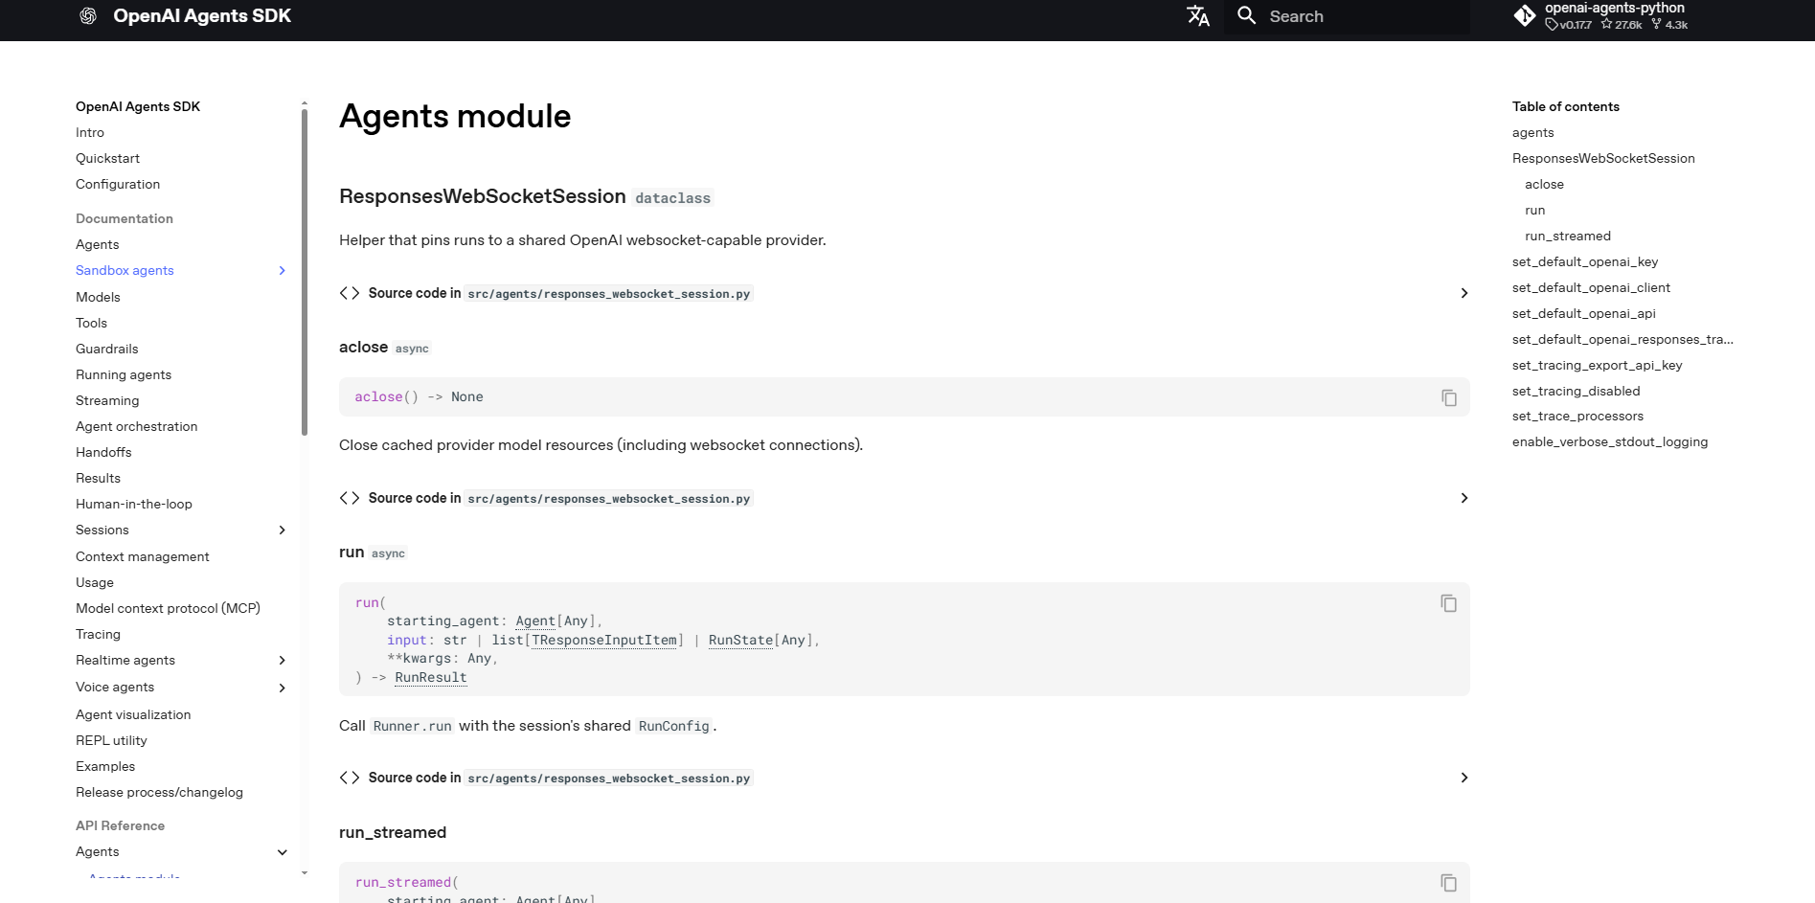Open the Intro page
Image resolution: width=1815 pixels, height=903 pixels.
point(90,133)
